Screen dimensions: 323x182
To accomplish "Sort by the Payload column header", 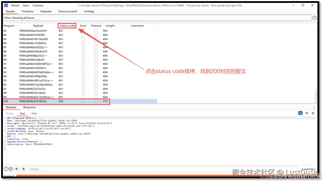I will tap(38, 25).
